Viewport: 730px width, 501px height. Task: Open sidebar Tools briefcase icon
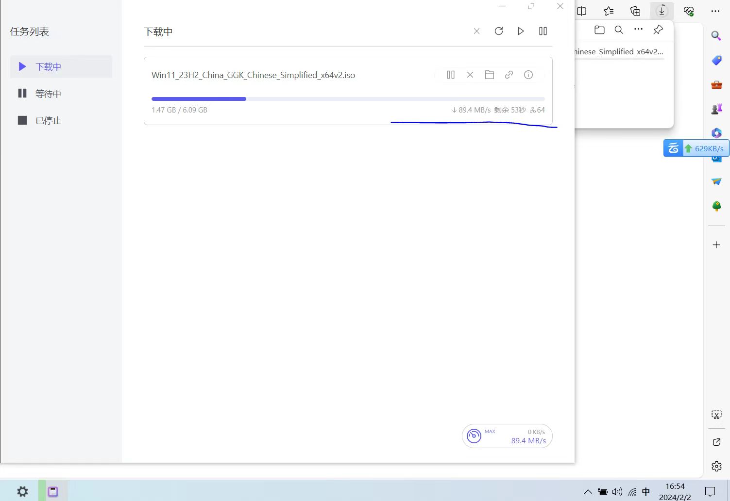716,85
